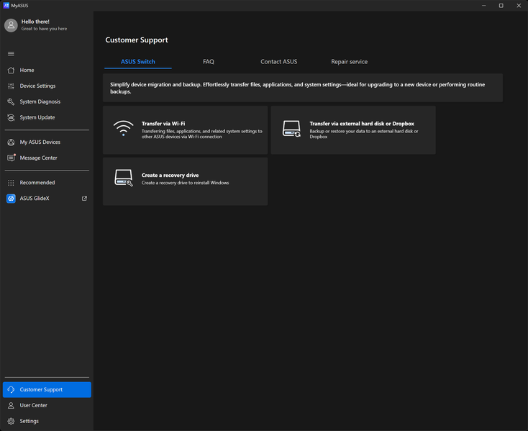Click the Device Settings sliders icon
The height and width of the screenshot is (431, 528).
11,86
